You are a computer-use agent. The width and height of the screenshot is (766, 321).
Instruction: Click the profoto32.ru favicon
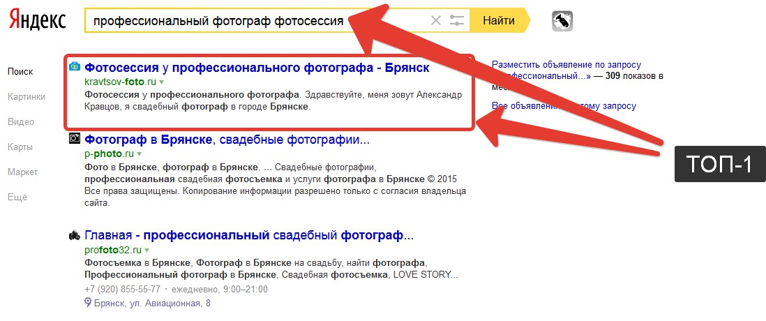tap(74, 235)
